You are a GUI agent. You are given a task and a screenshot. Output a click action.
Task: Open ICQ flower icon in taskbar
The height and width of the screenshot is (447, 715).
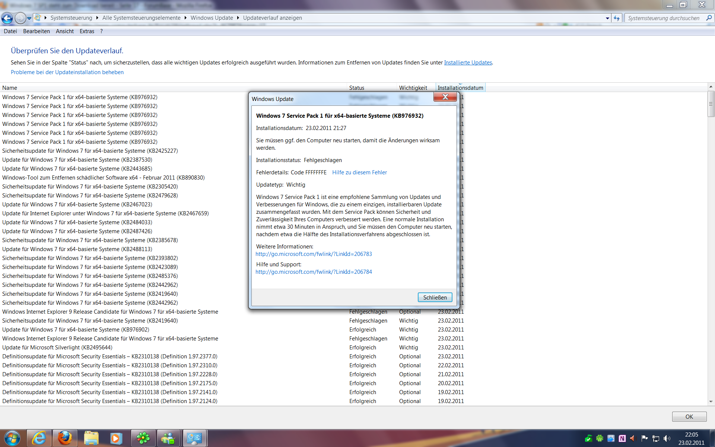pyautogui.click(x=143, y=438)
